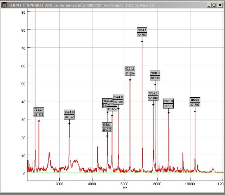Select the 723.24 Hz peak marker label
This screenshot has height=195, width=225.
(x=39, y=112)
